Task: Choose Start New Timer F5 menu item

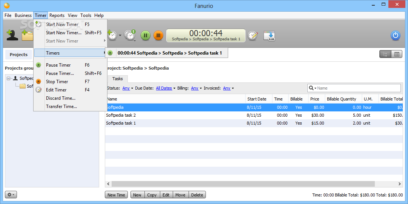Action: point(70,24)
